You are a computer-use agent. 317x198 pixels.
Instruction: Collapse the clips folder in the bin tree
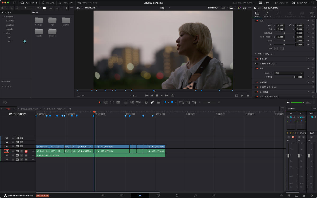[x=4, y=33]
